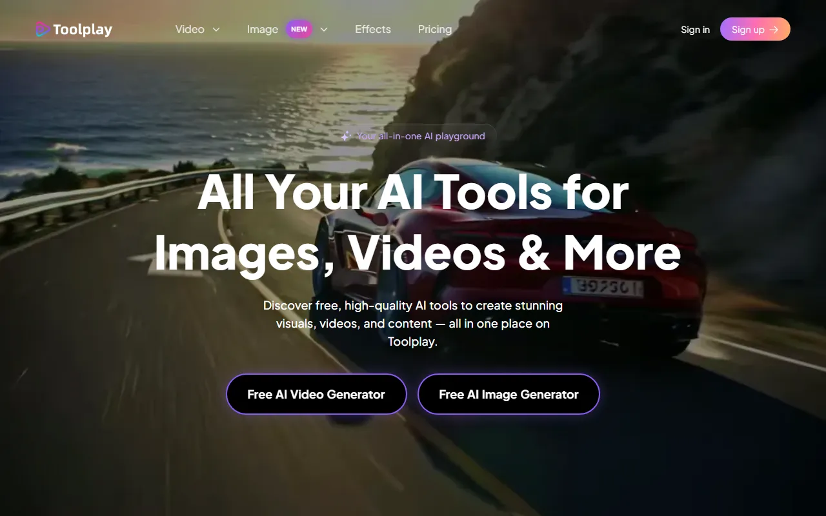Viewport: 826px width, 516px height.
Task: Click the red car's license plate
Action: click(603, 286)
